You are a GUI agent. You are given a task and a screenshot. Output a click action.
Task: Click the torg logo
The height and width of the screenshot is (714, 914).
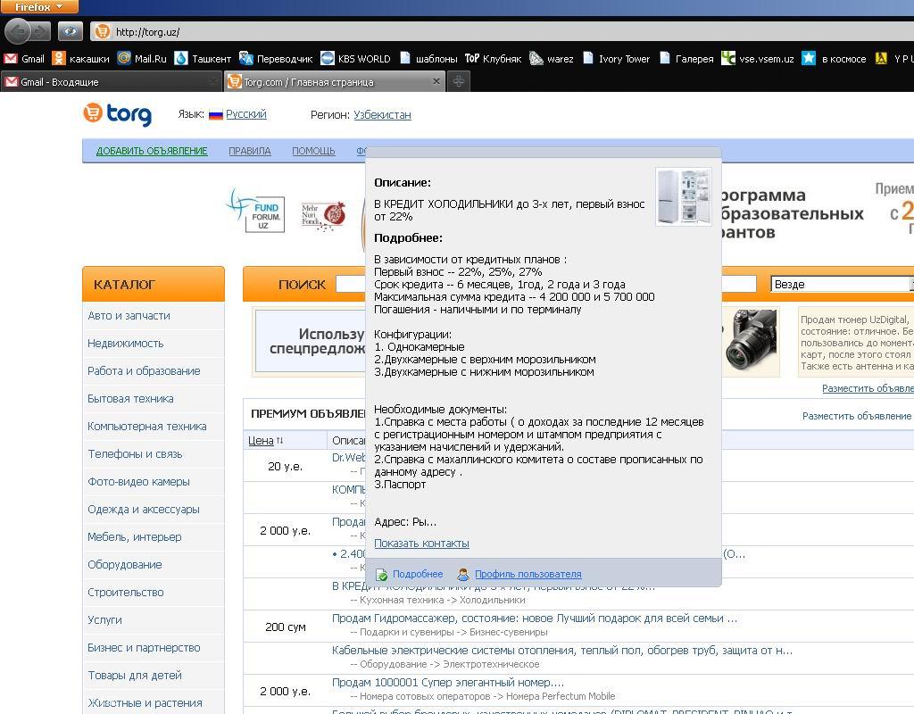118,113
